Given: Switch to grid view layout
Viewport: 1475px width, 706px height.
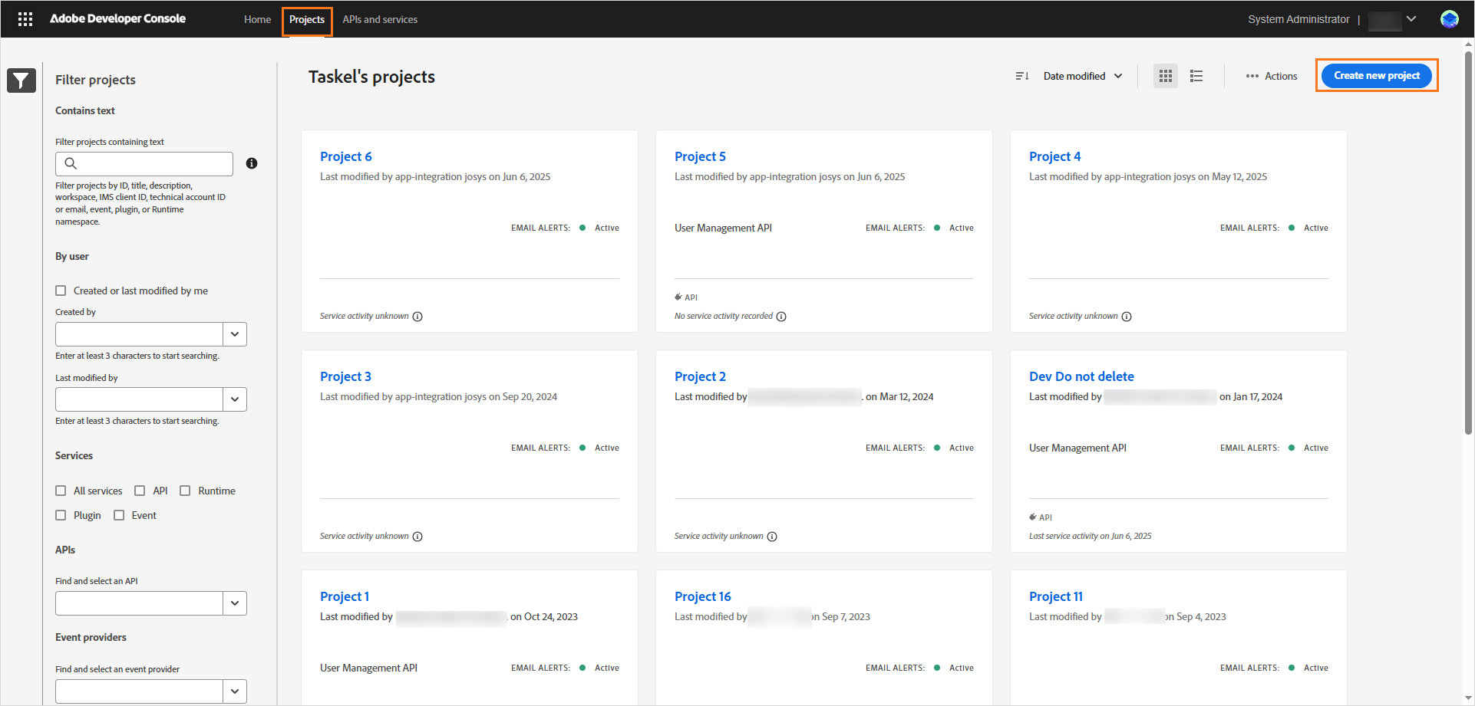Looking at the screenshot, I should point(1166,76).
